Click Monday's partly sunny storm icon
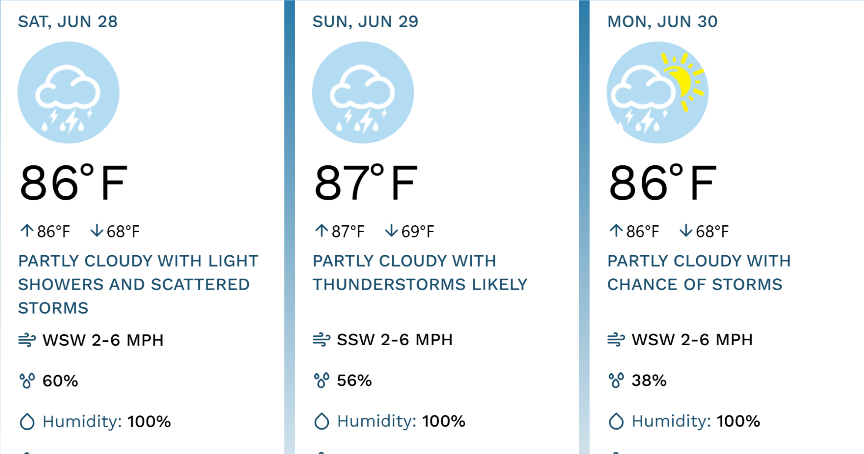The width and height of the screenshot is (864, 454). (657, 93)
